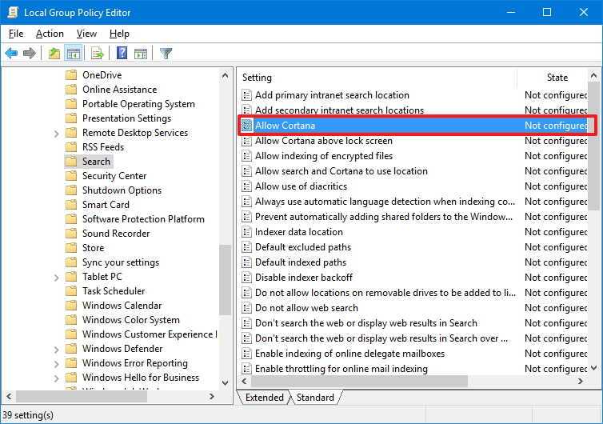
Task: Select the Allow Cortana policy setting
Action: 285,126
